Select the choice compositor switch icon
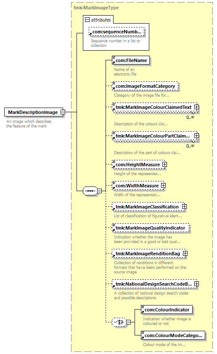 [x=119, y=322]
